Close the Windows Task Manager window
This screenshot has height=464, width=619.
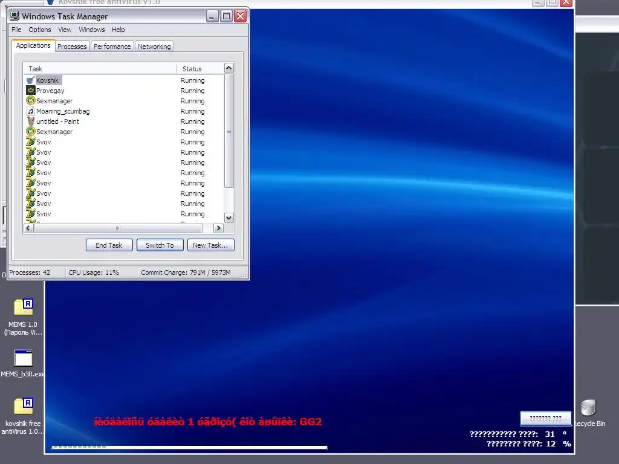(x=240, y=16)
